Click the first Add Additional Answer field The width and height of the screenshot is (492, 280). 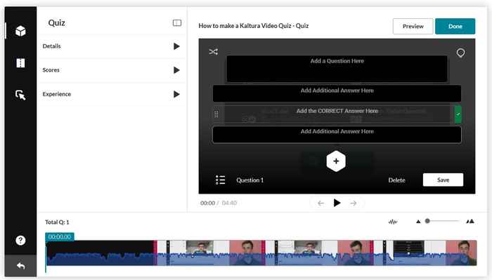pos(337,93)
